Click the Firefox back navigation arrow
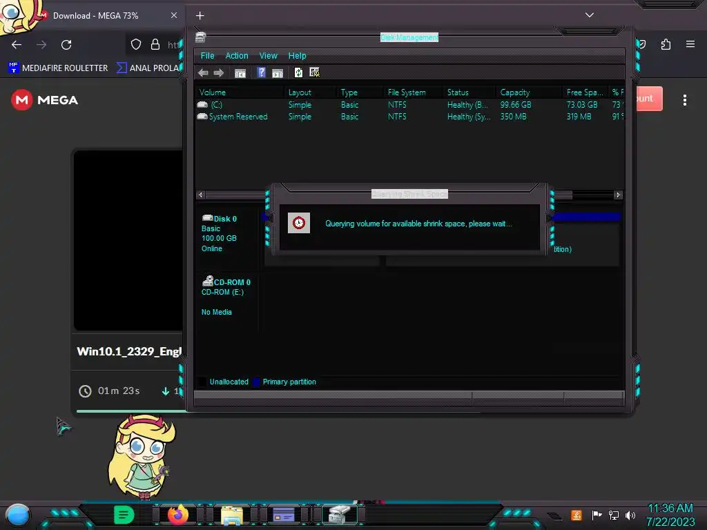Screen dimensions: 707x530 (x=17, y=45)
